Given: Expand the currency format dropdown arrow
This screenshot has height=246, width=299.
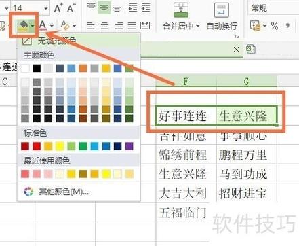Looking at the screenshot, I should pyautogui.click(x=264, y=26).
